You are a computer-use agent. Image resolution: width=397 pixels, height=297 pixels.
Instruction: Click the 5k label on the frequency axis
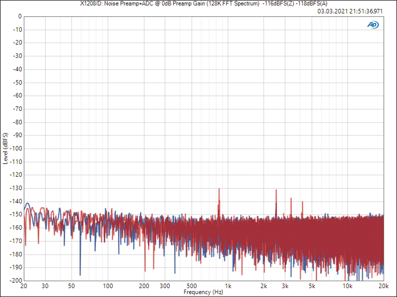click(312, 286)
